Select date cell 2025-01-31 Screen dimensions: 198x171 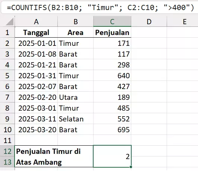pyautogui.click(x=36, y=76)
